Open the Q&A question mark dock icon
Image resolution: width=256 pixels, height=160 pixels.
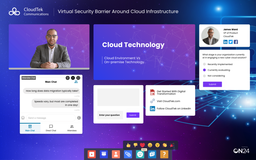pyautogui.click(x=164, y=154)
